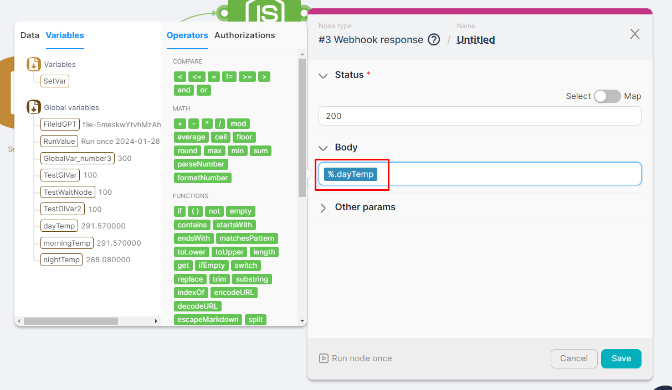Click the operators list vertical scrollbar
This screenshot has width=672, height=390.
coord(302,127)
